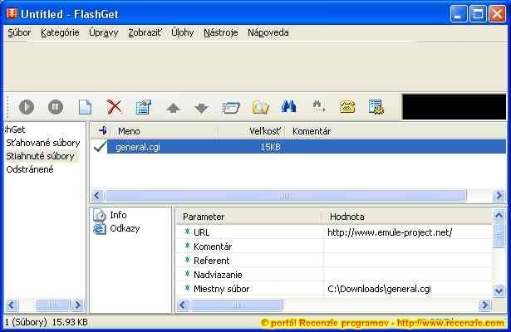Screen dimensions: 511x332
Task: Click the Move Down arrow icon
Action: (x=201, y=107)
